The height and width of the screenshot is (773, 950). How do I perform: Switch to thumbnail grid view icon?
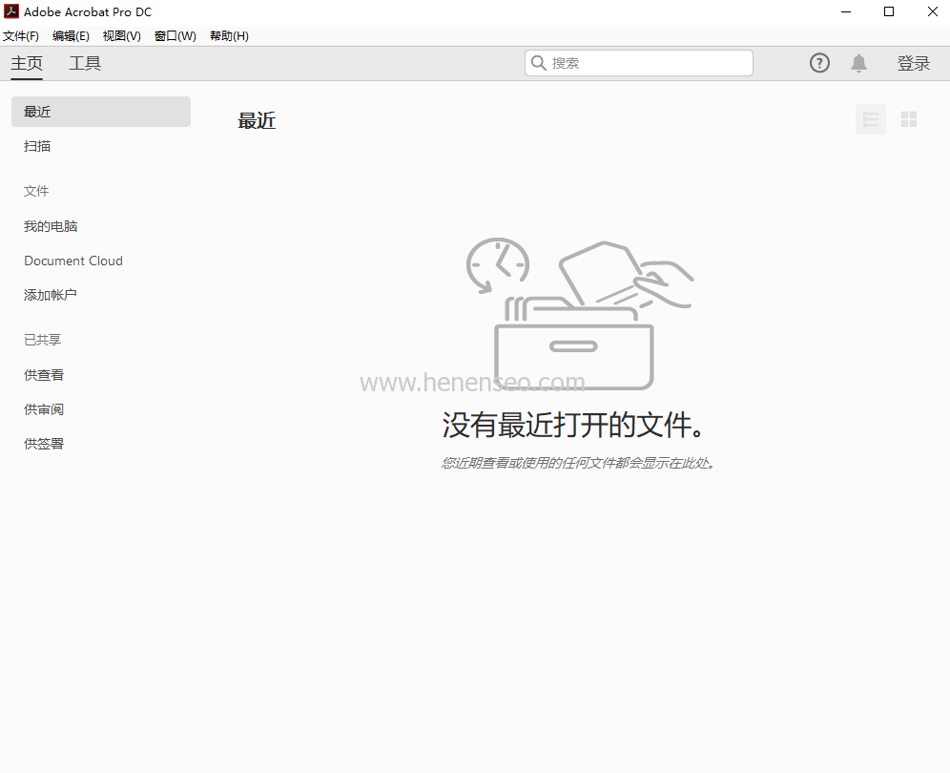[x=909, y=119]
